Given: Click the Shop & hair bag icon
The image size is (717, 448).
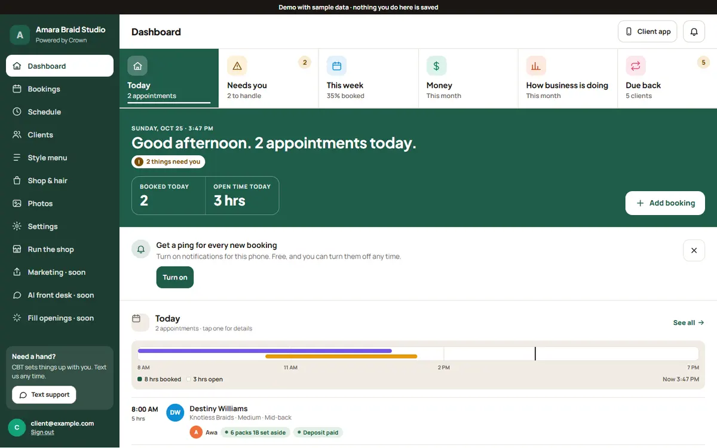Looking at the screenshot, I should coord(17,180).
